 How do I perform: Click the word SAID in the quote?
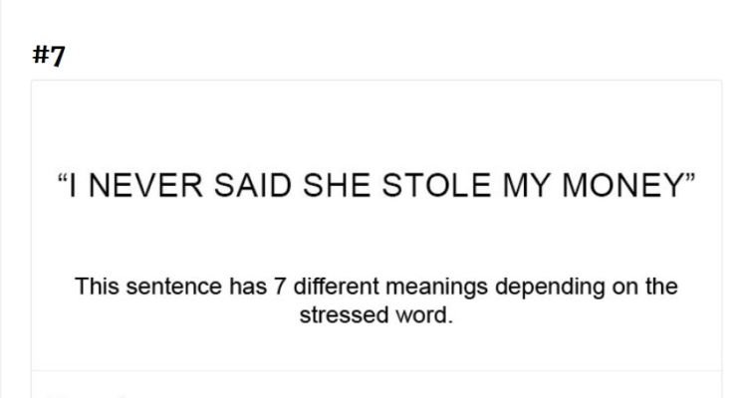pyautogui.click(x=253, y=185)
